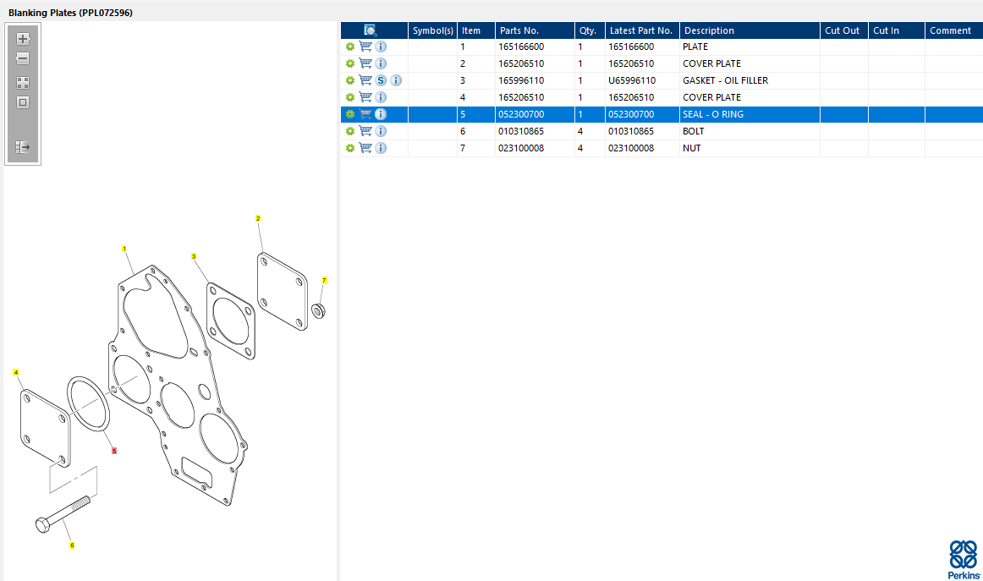
Task: Sort by Item column header
Action: [x=476, y=30]
